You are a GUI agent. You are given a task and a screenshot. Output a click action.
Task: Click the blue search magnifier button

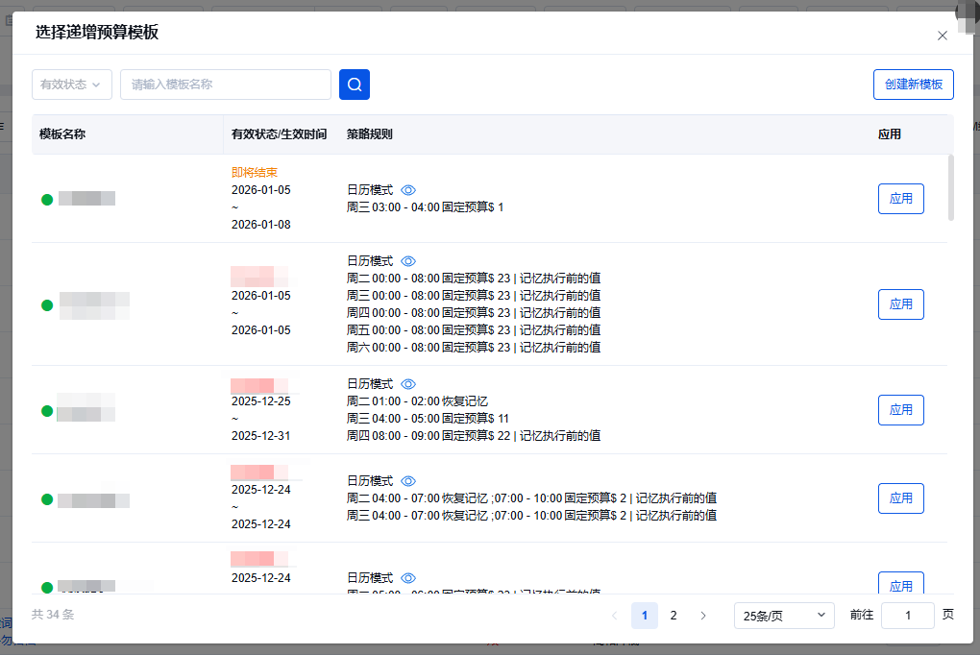coord(355,85)
